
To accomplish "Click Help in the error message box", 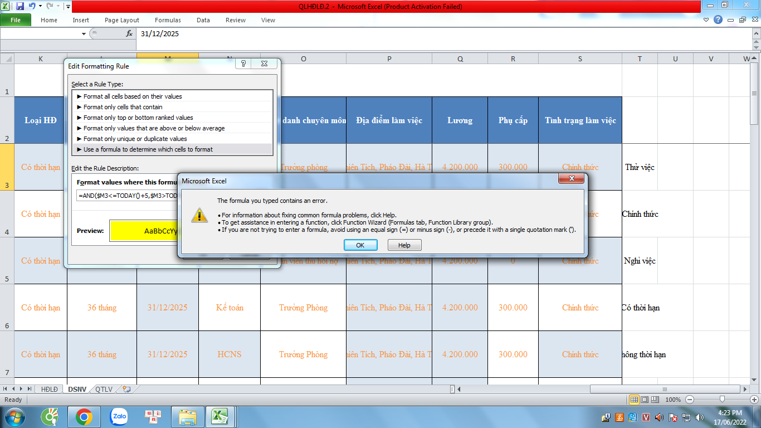I will pos(404,245).
